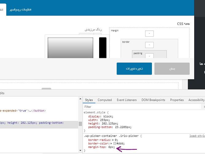Focus the Filter styles field
Viewport: 205px width, 154px height.
(142, 107)
